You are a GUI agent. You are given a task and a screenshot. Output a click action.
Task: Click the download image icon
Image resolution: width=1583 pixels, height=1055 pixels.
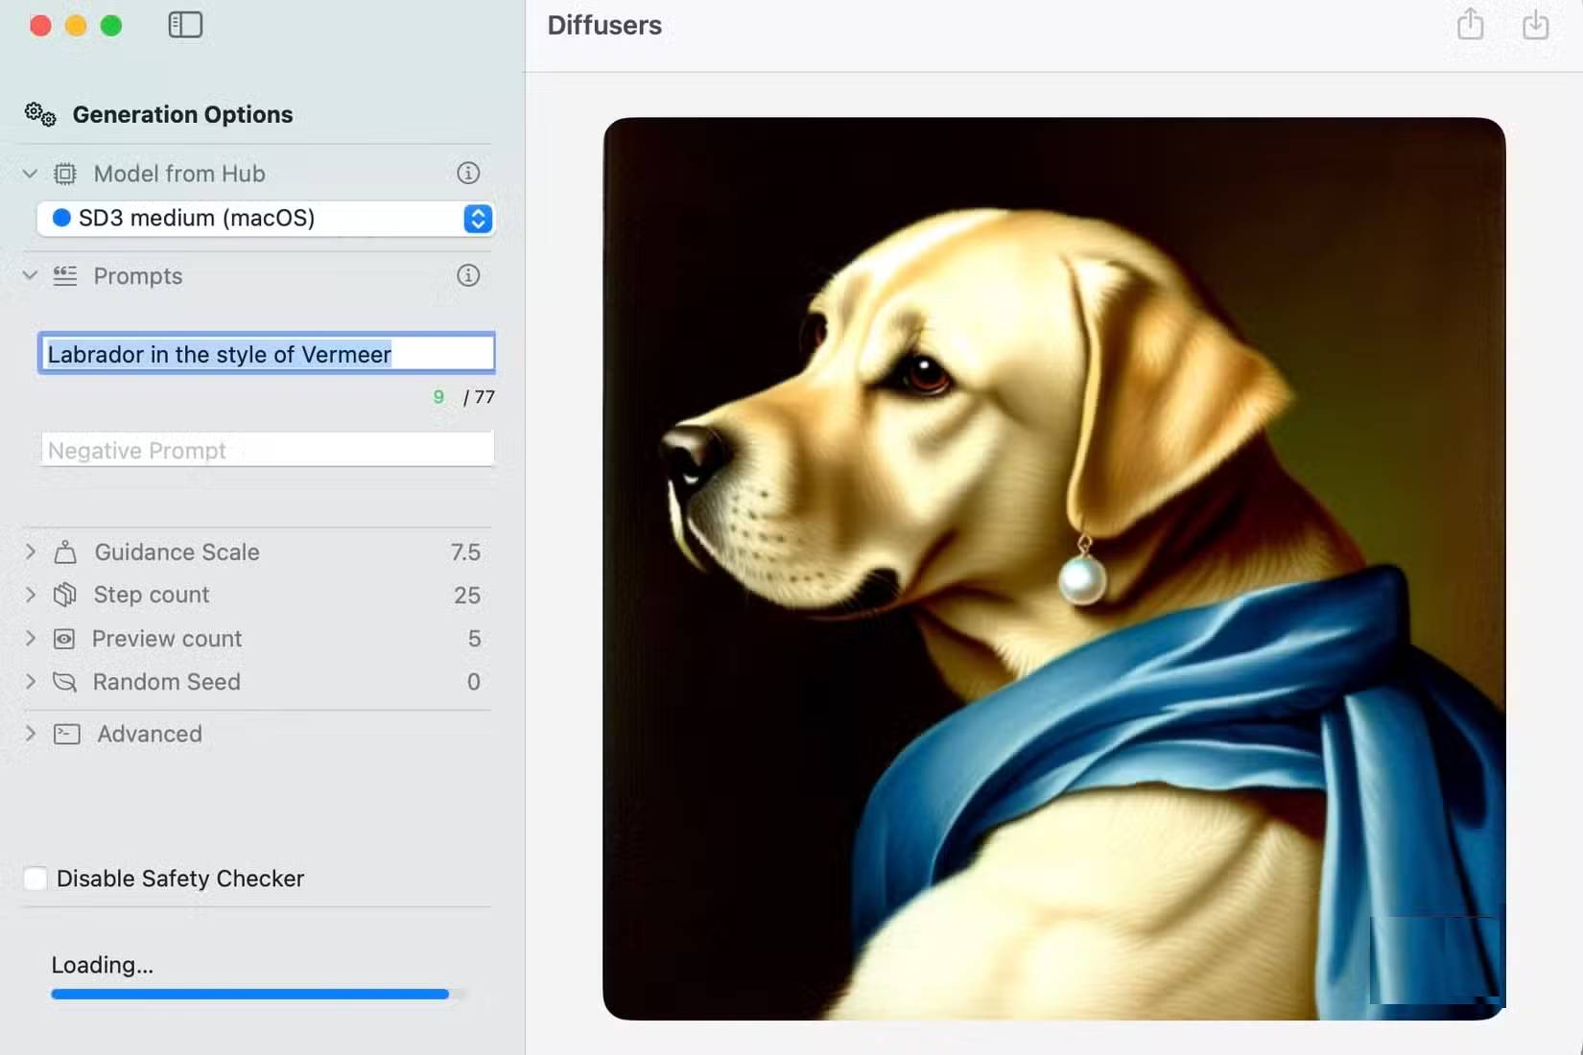click(x=1536, y=25)
